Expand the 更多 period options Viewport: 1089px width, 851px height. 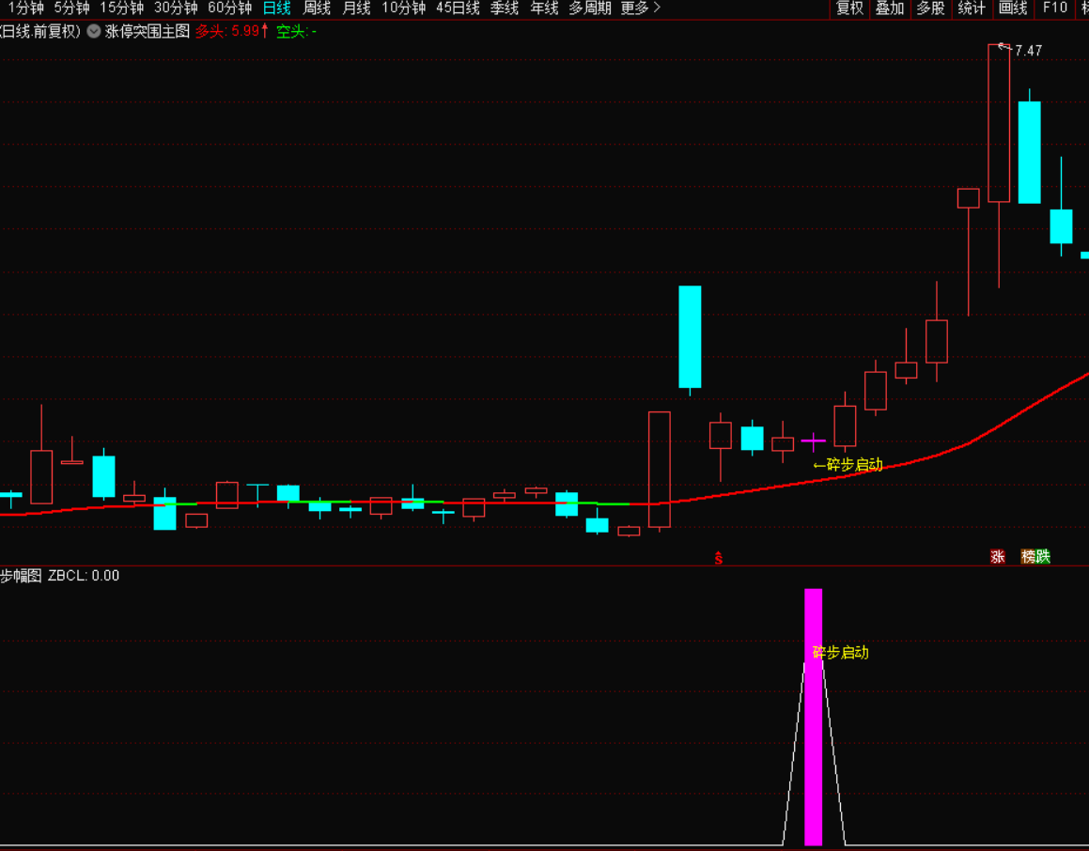click(x=640, y=8)
